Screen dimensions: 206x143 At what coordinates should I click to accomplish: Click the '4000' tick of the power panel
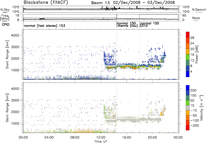coord(15,35)
